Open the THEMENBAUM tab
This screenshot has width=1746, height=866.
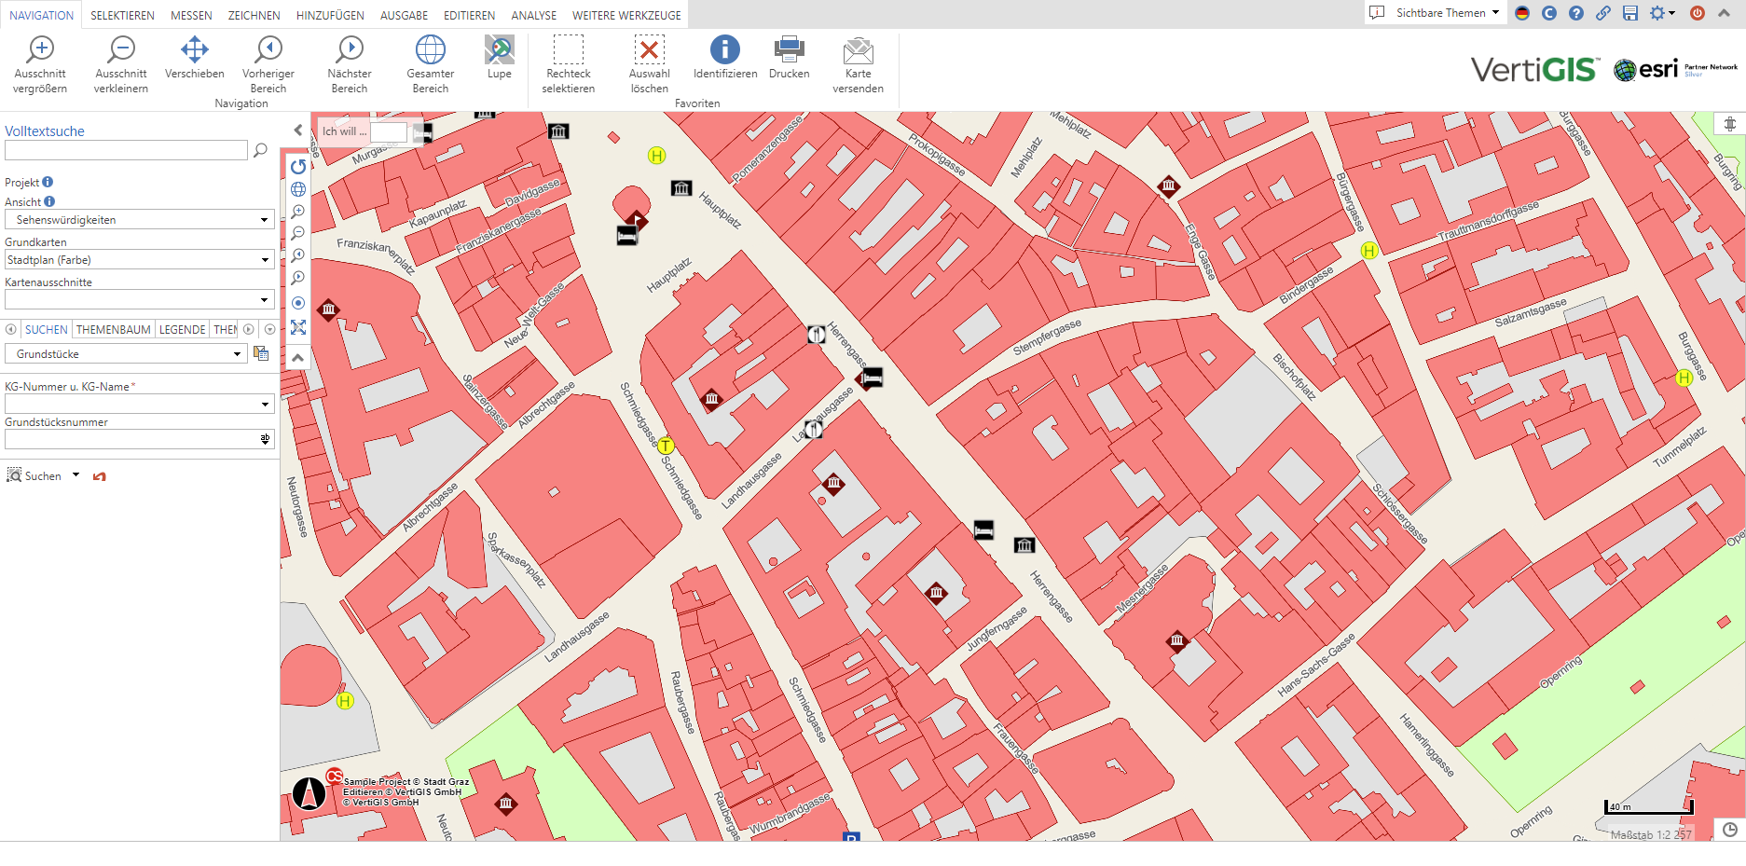113,330
